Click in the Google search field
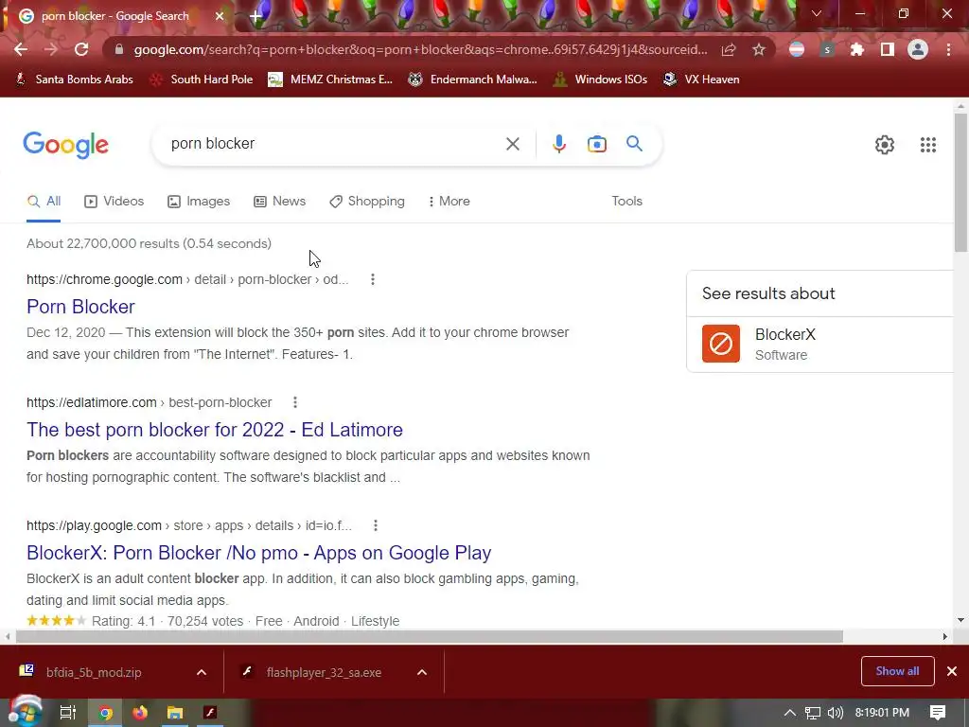This screenshot has width=969, height=727. click(334, 144)
